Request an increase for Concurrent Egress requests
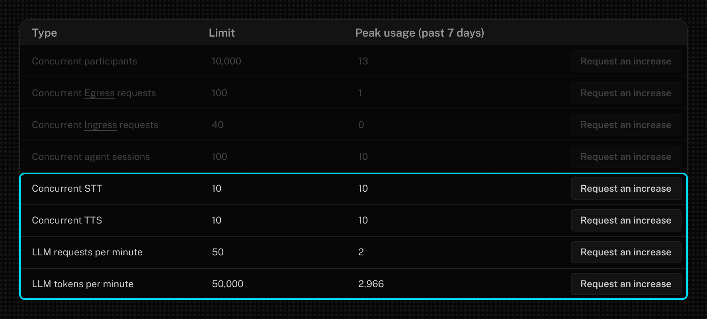Image resolution: width=707 pixels, height=319 pixels. click(x=626, y=93)
